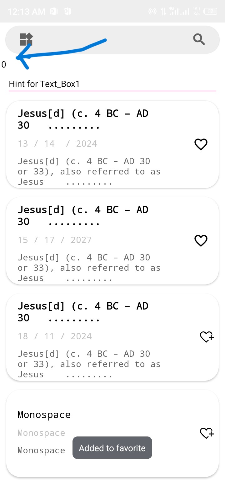This screenshot has width=225, height=504.
Task: Open the widgets menu icon
Action: pos(26,39)
